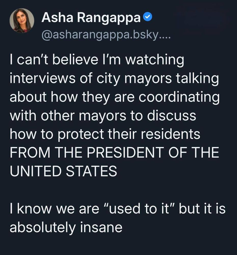
Task: Select the line "with other mayors to discuss"
Action: point(103,116)
